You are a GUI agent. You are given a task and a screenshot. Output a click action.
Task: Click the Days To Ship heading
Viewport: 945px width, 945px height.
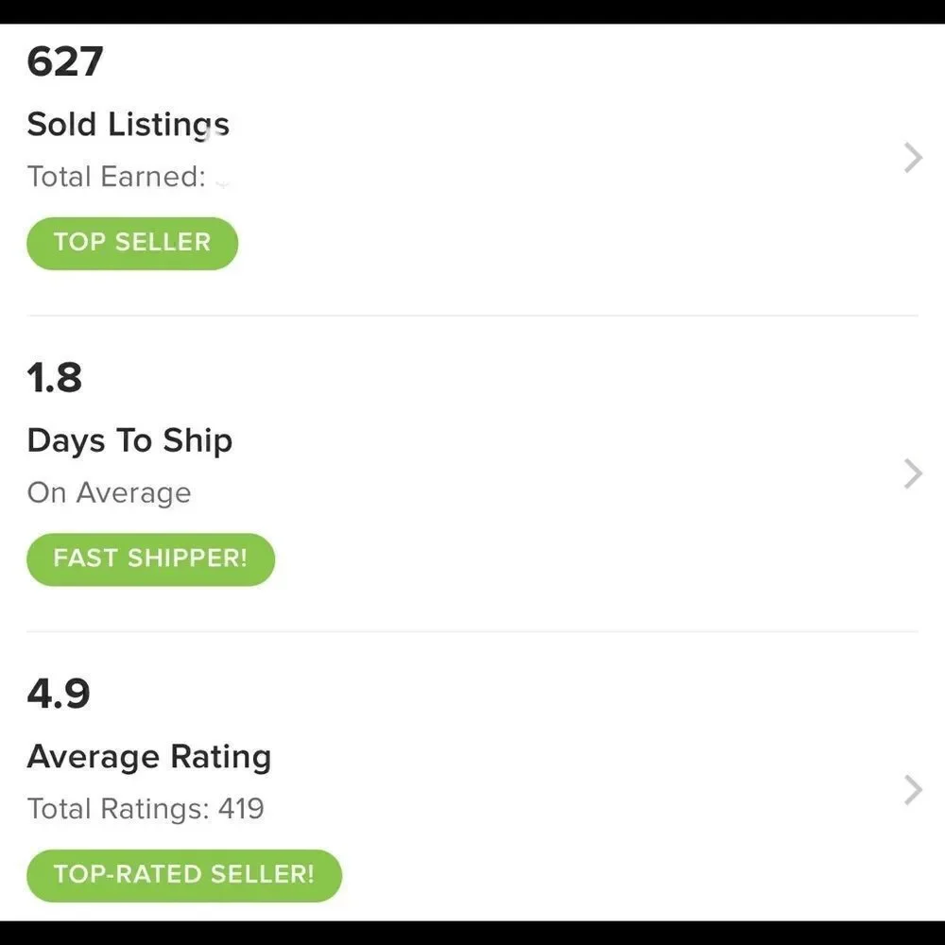129,441
